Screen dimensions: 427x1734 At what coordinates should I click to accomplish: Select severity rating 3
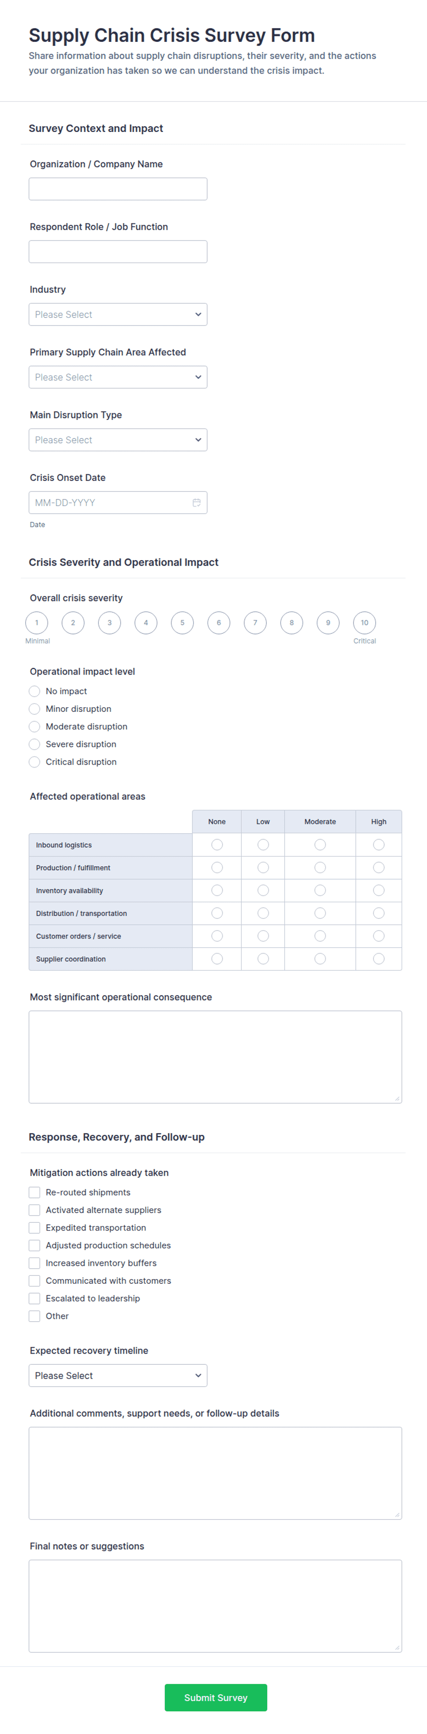(x=110, y=622)
